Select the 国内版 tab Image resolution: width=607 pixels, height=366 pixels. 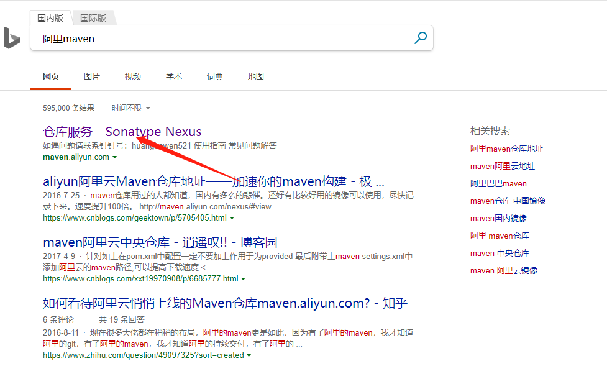tap(50, 18)
